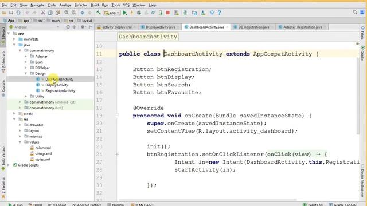This screenshot has height=206, width=367.
Task: Open the Gradle Console tool window
Action: click(x=343, y=204)
